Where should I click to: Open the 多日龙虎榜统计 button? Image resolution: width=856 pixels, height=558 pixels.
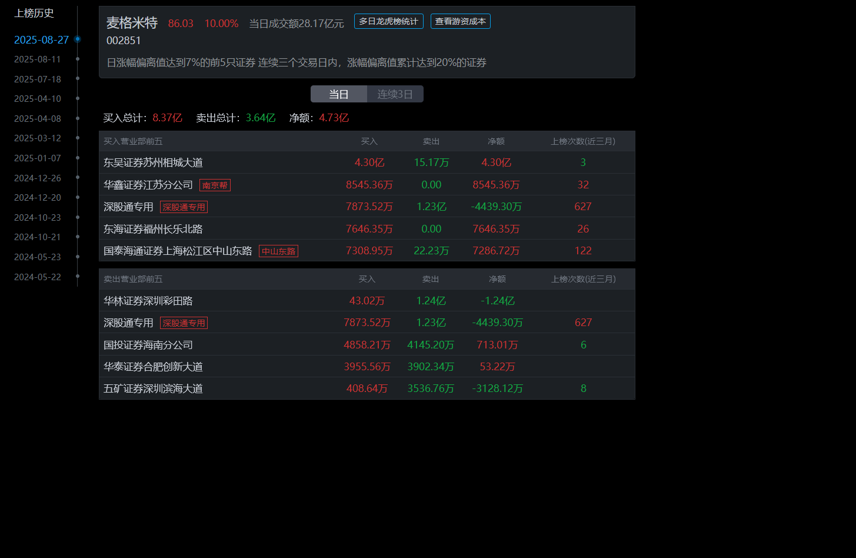[x=388, y=21]
